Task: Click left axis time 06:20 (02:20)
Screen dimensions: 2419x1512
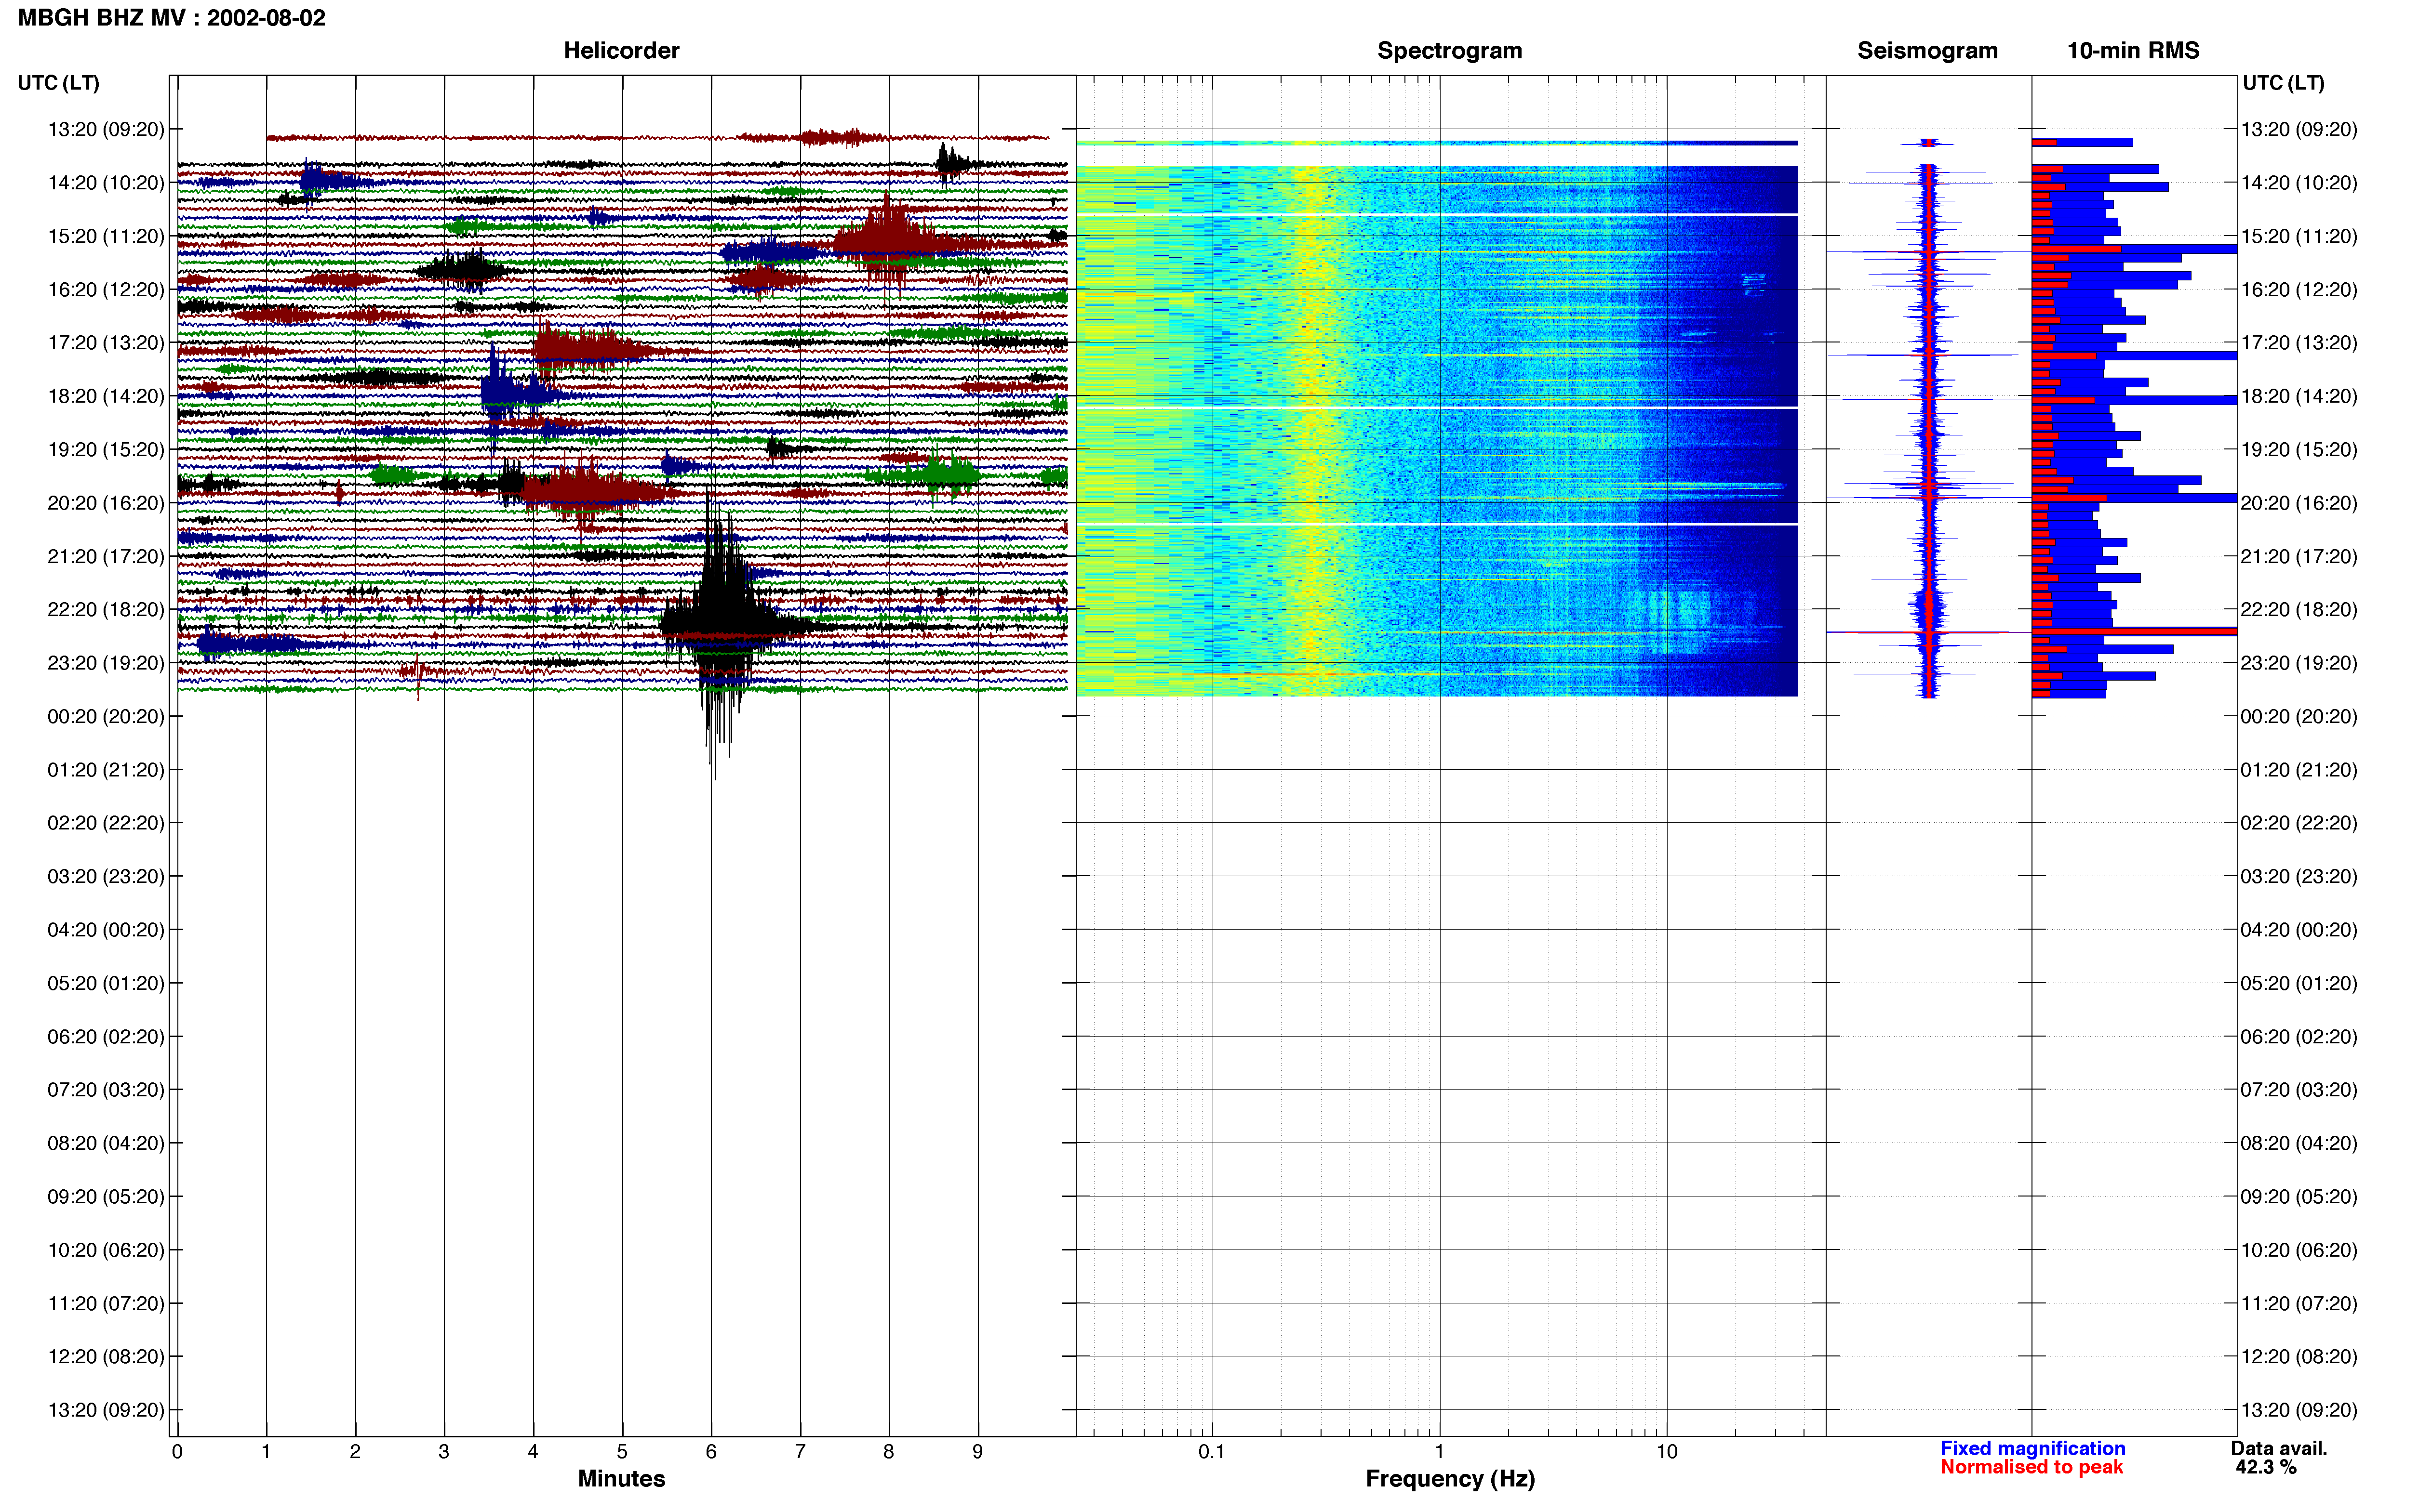Action: point(106,1037)
